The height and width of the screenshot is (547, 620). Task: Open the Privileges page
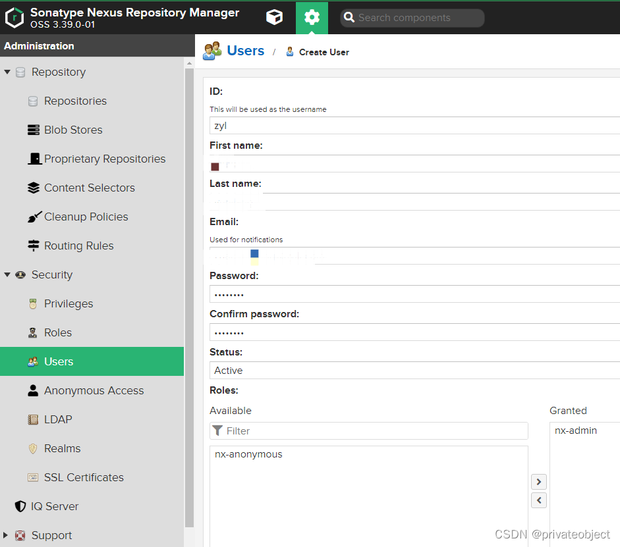pos(69,303)
